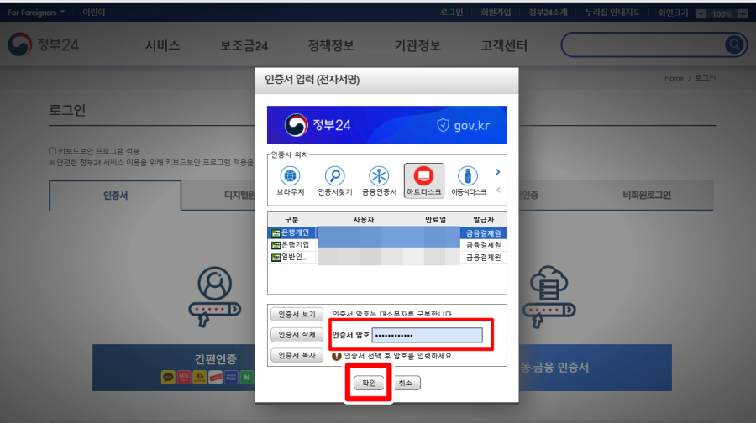The height and width of the screenshot is (423, 756).
Task: Confirm with the 확인 button
Action: click(369, 383)
